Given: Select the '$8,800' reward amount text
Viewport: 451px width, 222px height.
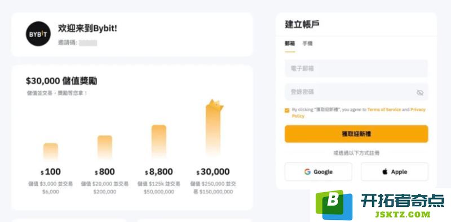Looking at the screenshot, I should point(159,172).
